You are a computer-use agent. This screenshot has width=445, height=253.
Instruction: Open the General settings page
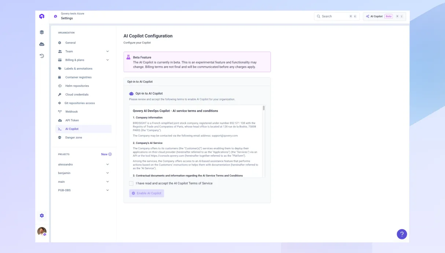(84, 43)
